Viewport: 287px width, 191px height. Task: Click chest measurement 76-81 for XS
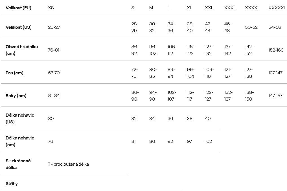tap(54, 50)
